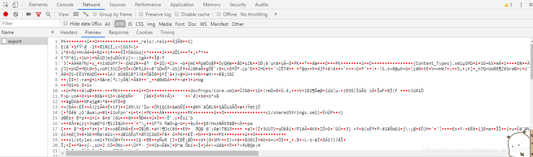View the Cookies sub-tab

tap(145, 32)
